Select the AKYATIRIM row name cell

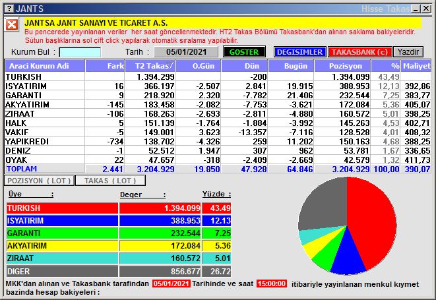45,104
